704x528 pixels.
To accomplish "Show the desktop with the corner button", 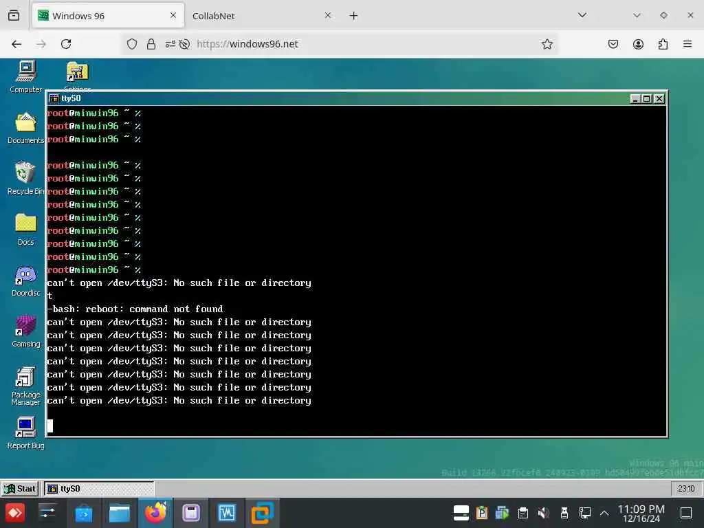I will pyautogui.click(x=686, y=513).
